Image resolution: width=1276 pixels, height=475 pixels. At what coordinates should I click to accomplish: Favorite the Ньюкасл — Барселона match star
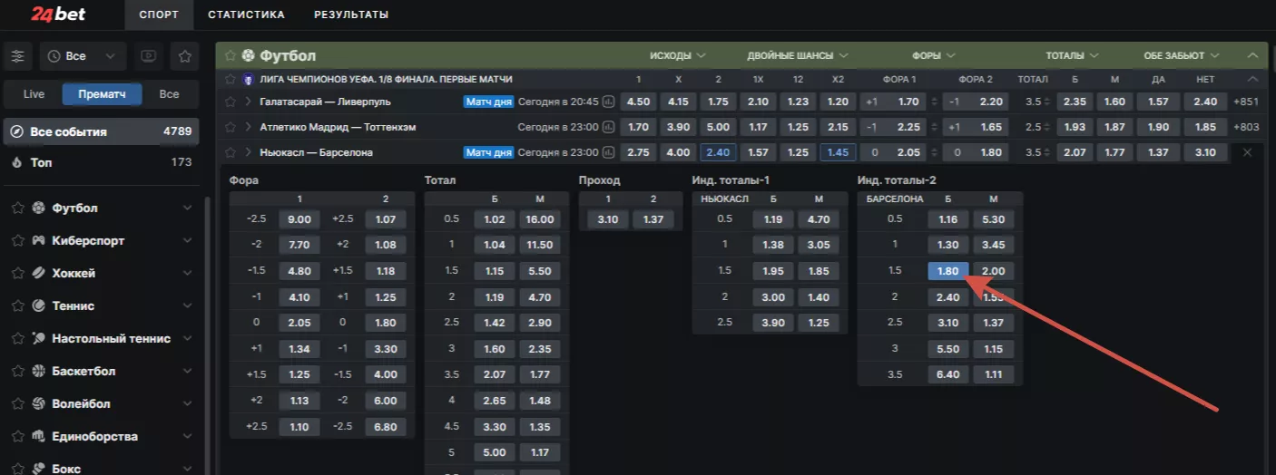coord(231,152)
